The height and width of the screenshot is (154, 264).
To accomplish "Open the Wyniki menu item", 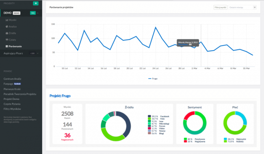I will [13, 20].
